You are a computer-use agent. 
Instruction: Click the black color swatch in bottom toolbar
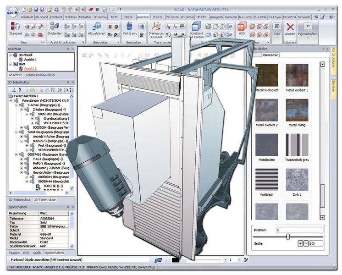click(176, 260)
